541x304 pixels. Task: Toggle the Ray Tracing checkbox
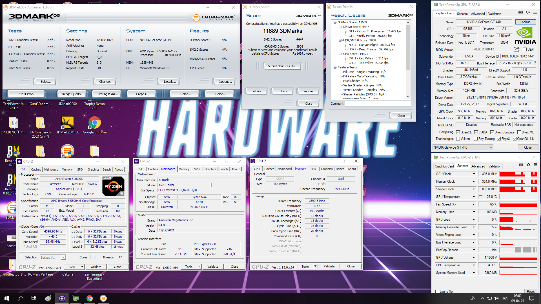(x=476, y=139)
